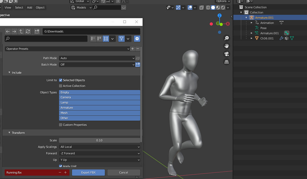Click the green mesh data icon on Ch36.001
Viewport: 307px width, 179px height.
pyautogui.click(x=292, y=38)
